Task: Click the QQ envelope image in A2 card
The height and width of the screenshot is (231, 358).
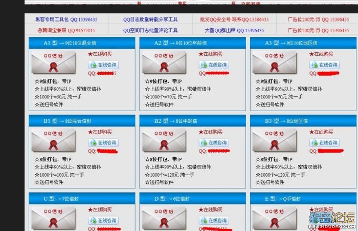Action: point(164,62)
